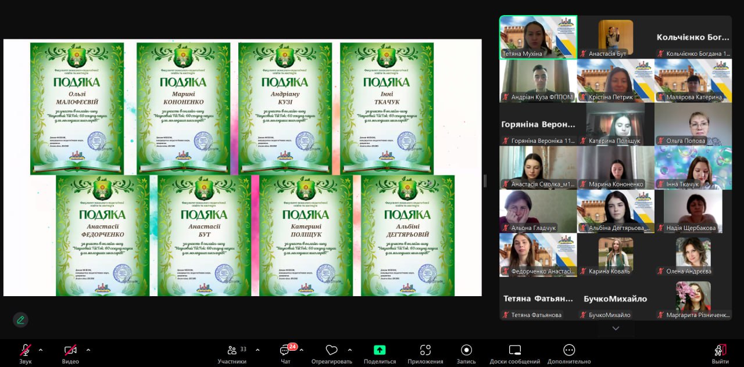Select Ольга Попова video tile
Viewport: 744px width, 367px height.
click(x=693, y=124)
